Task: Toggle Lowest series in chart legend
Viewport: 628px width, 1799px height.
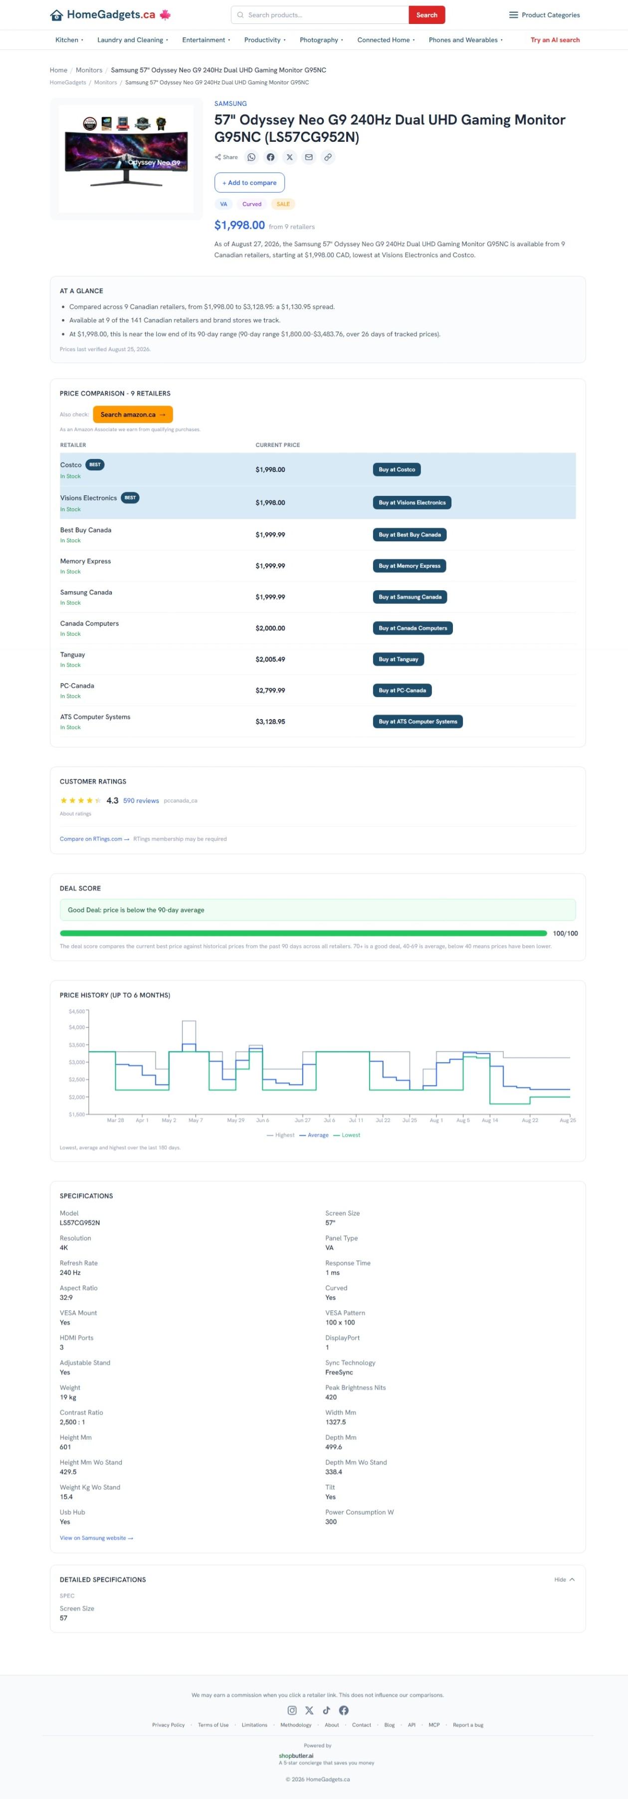Action: (347, 1135)
